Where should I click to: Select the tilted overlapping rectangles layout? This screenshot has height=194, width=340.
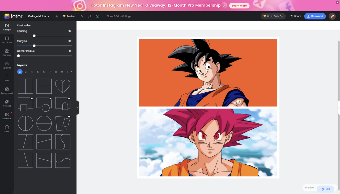63,123
